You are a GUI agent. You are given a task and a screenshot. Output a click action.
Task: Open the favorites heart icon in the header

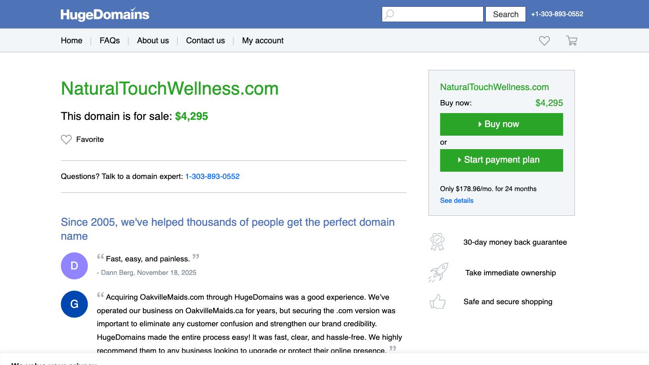click(x=544, y=41)
